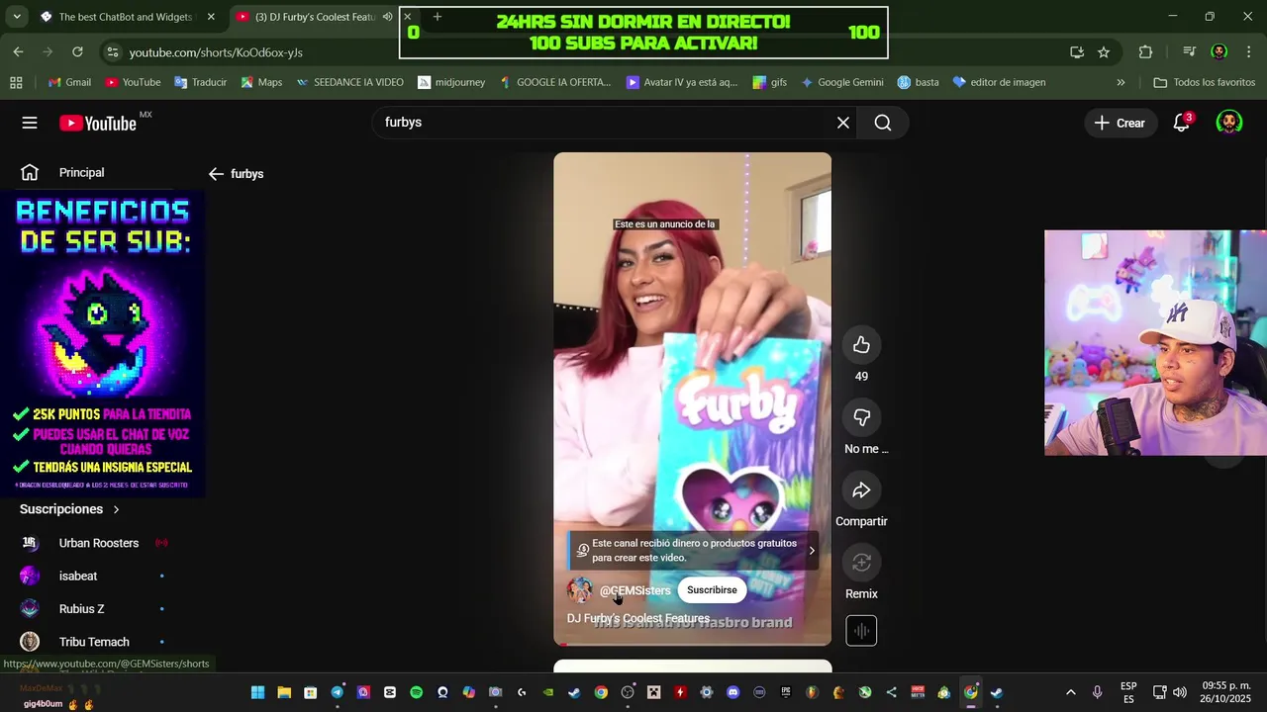This screenshot has height=712, width=1267.
Task: Open Spotify from the taskbar
Action: (416, 692)
